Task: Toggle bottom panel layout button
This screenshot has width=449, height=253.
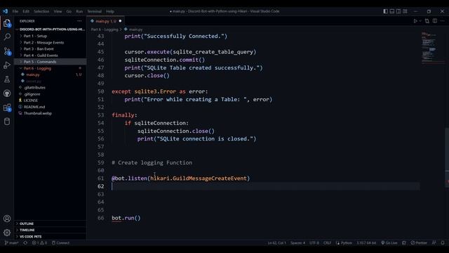Action: (x=392, y=11)
